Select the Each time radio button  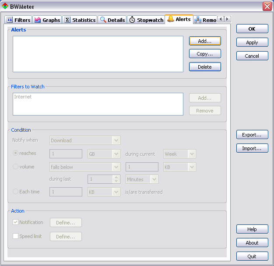(x=16, y=192)
